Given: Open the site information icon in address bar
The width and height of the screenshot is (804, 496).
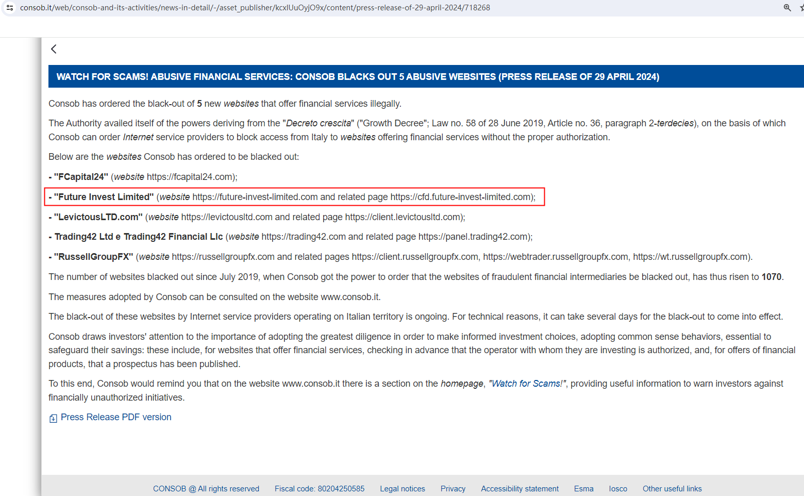Looking at the screenshot, I should (10, 8).
